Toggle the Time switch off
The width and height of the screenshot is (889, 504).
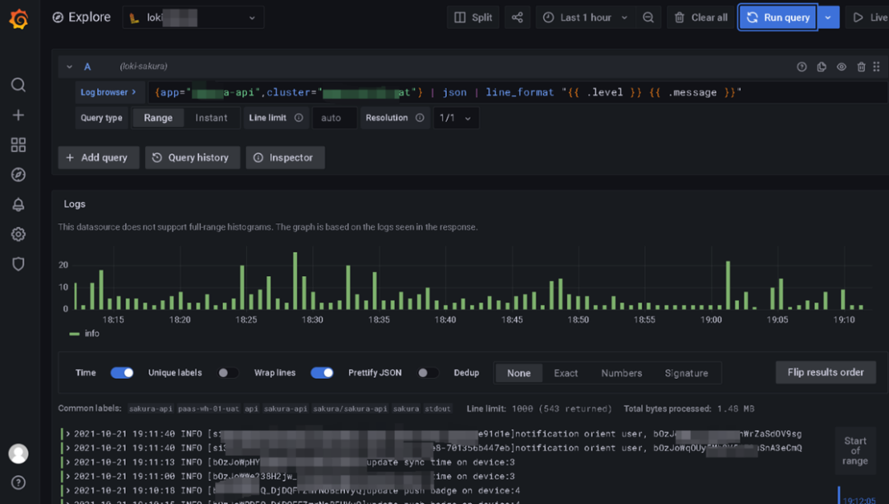(122, 373)
